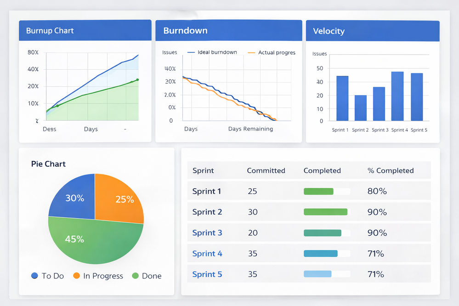Click the 80% value in Sprint 1 row
This screenshot has width=459, height=306.
(377, 191)
